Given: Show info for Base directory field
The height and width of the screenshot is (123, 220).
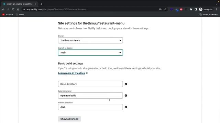Looking at the screenshot, I should [126, 84].
